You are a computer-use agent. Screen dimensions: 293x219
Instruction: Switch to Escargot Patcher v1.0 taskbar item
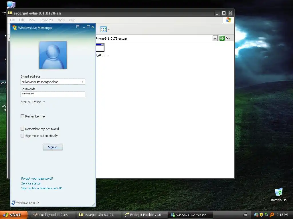[144, 215]
